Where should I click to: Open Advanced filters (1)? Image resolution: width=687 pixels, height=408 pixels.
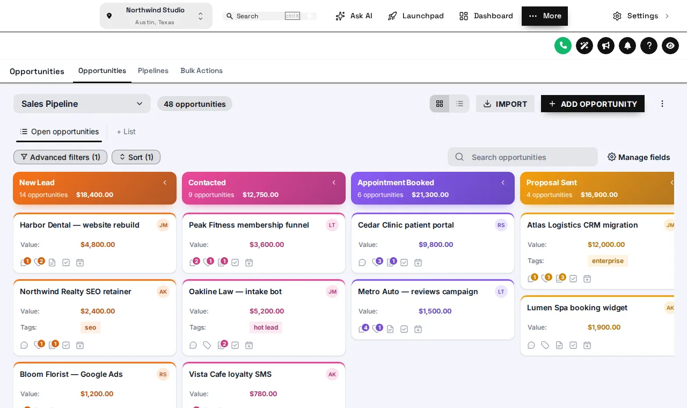click(60, 157)
